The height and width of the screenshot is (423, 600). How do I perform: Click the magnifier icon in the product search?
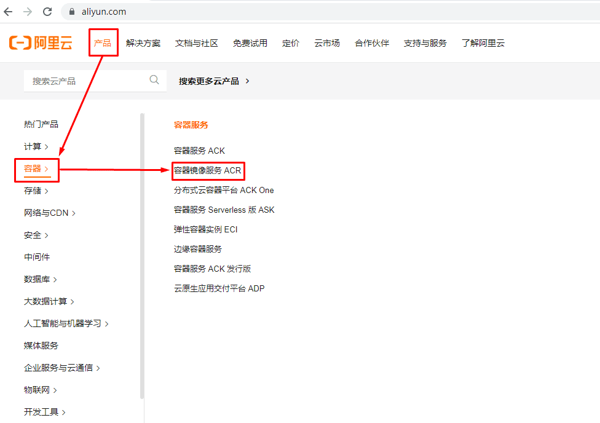(x=154, y=80)
